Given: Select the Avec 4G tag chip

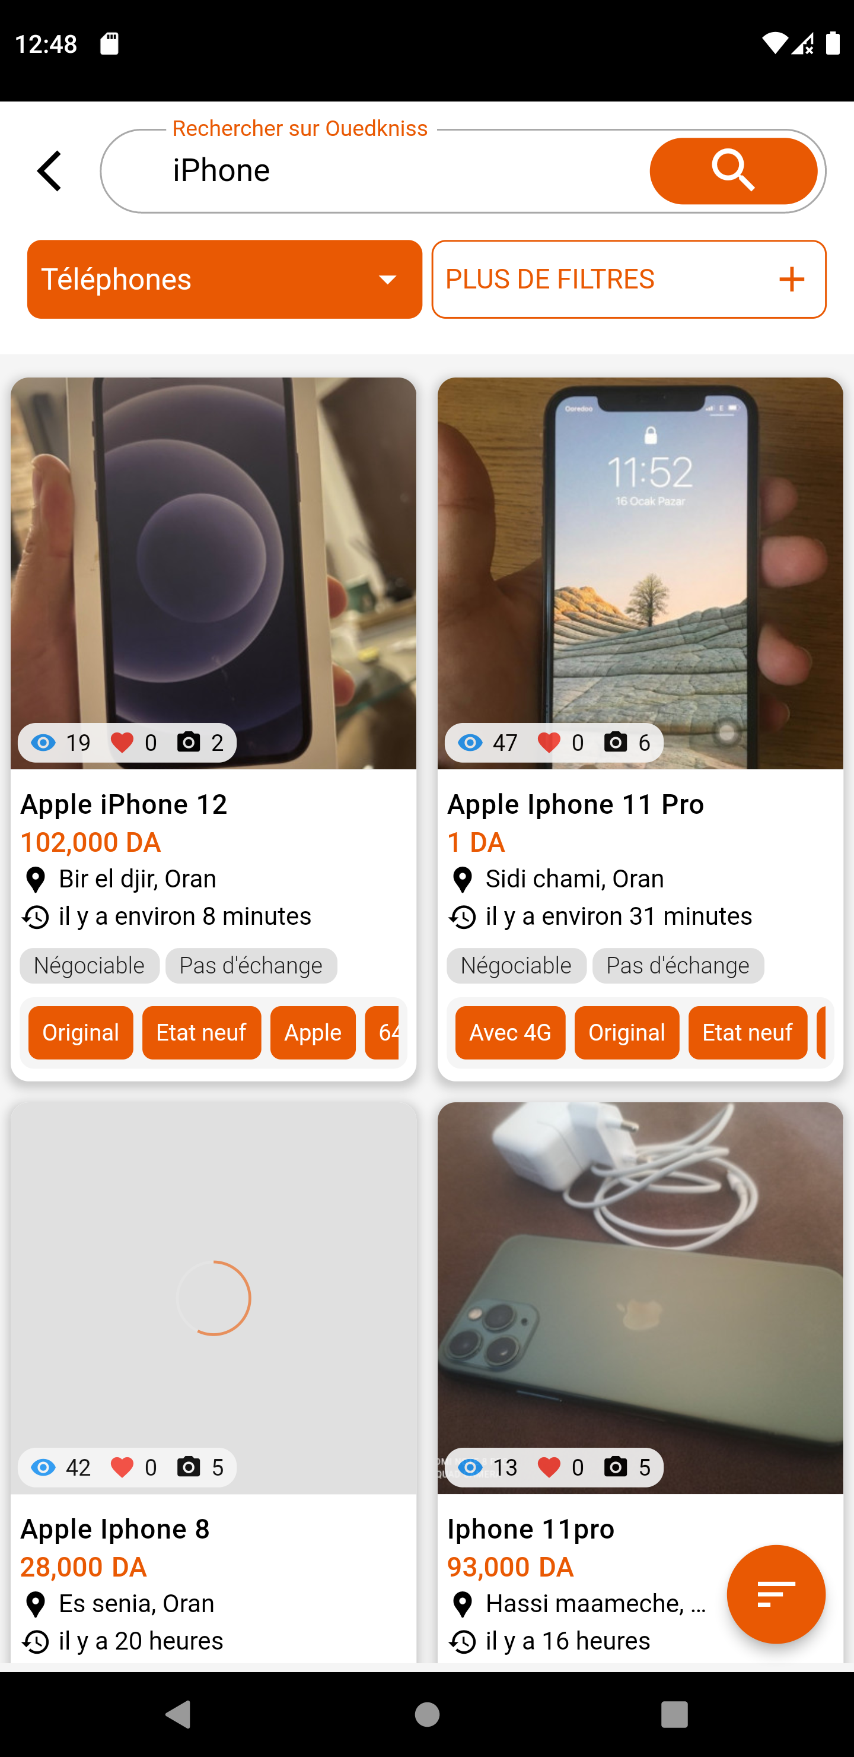Looking at the screenshot, I should point(510,1033).
